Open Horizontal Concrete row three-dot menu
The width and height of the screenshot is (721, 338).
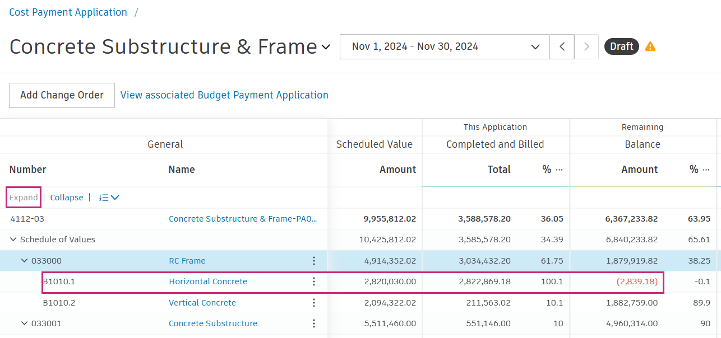[x=314, y=281]
